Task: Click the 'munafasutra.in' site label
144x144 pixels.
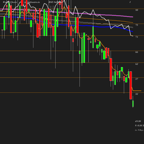Action: pyautogui.click(x=32, y=2)
